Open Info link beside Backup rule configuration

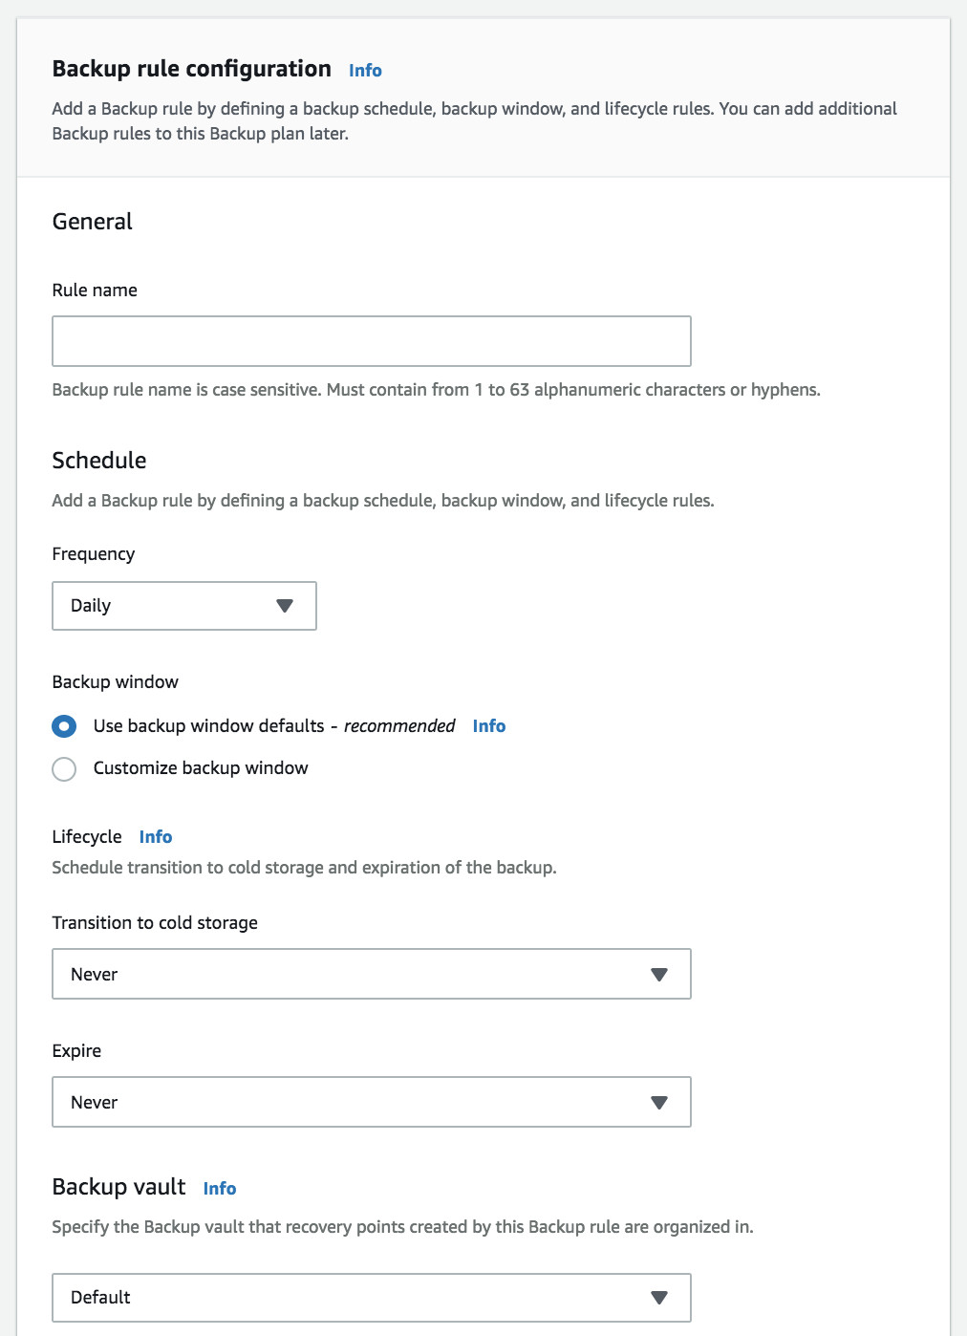coord(365,71)
